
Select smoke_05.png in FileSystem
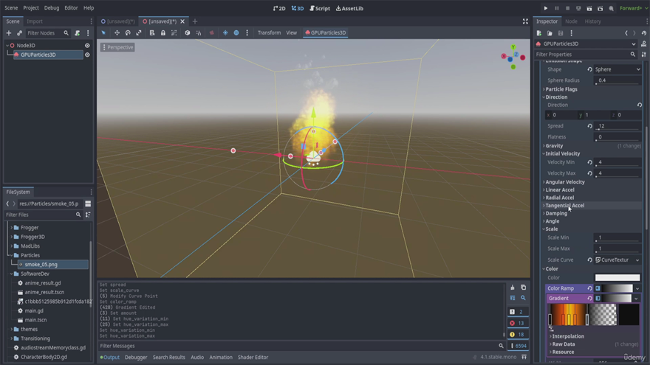click(41, 265)
